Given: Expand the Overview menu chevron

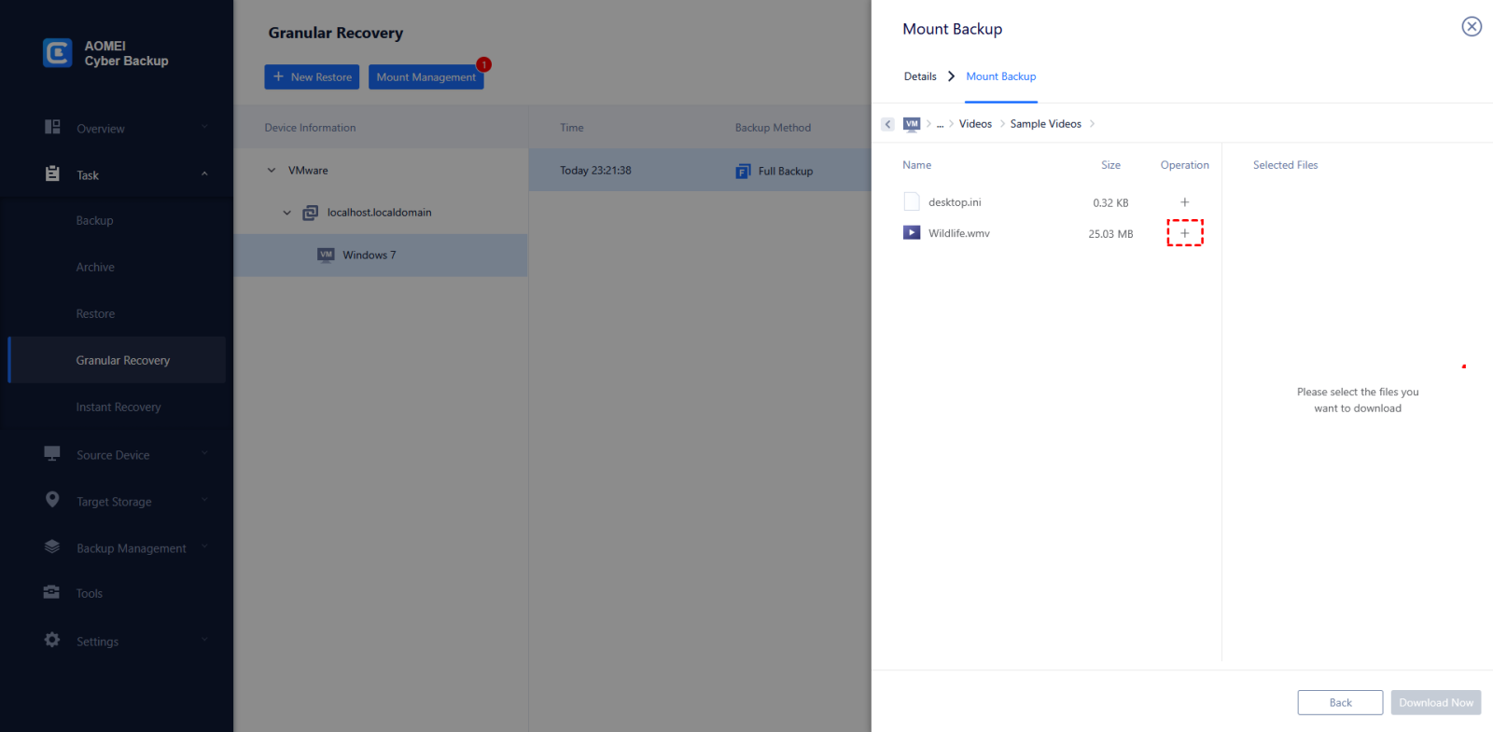Looking at the screenshot, I should tap(204, 127).
